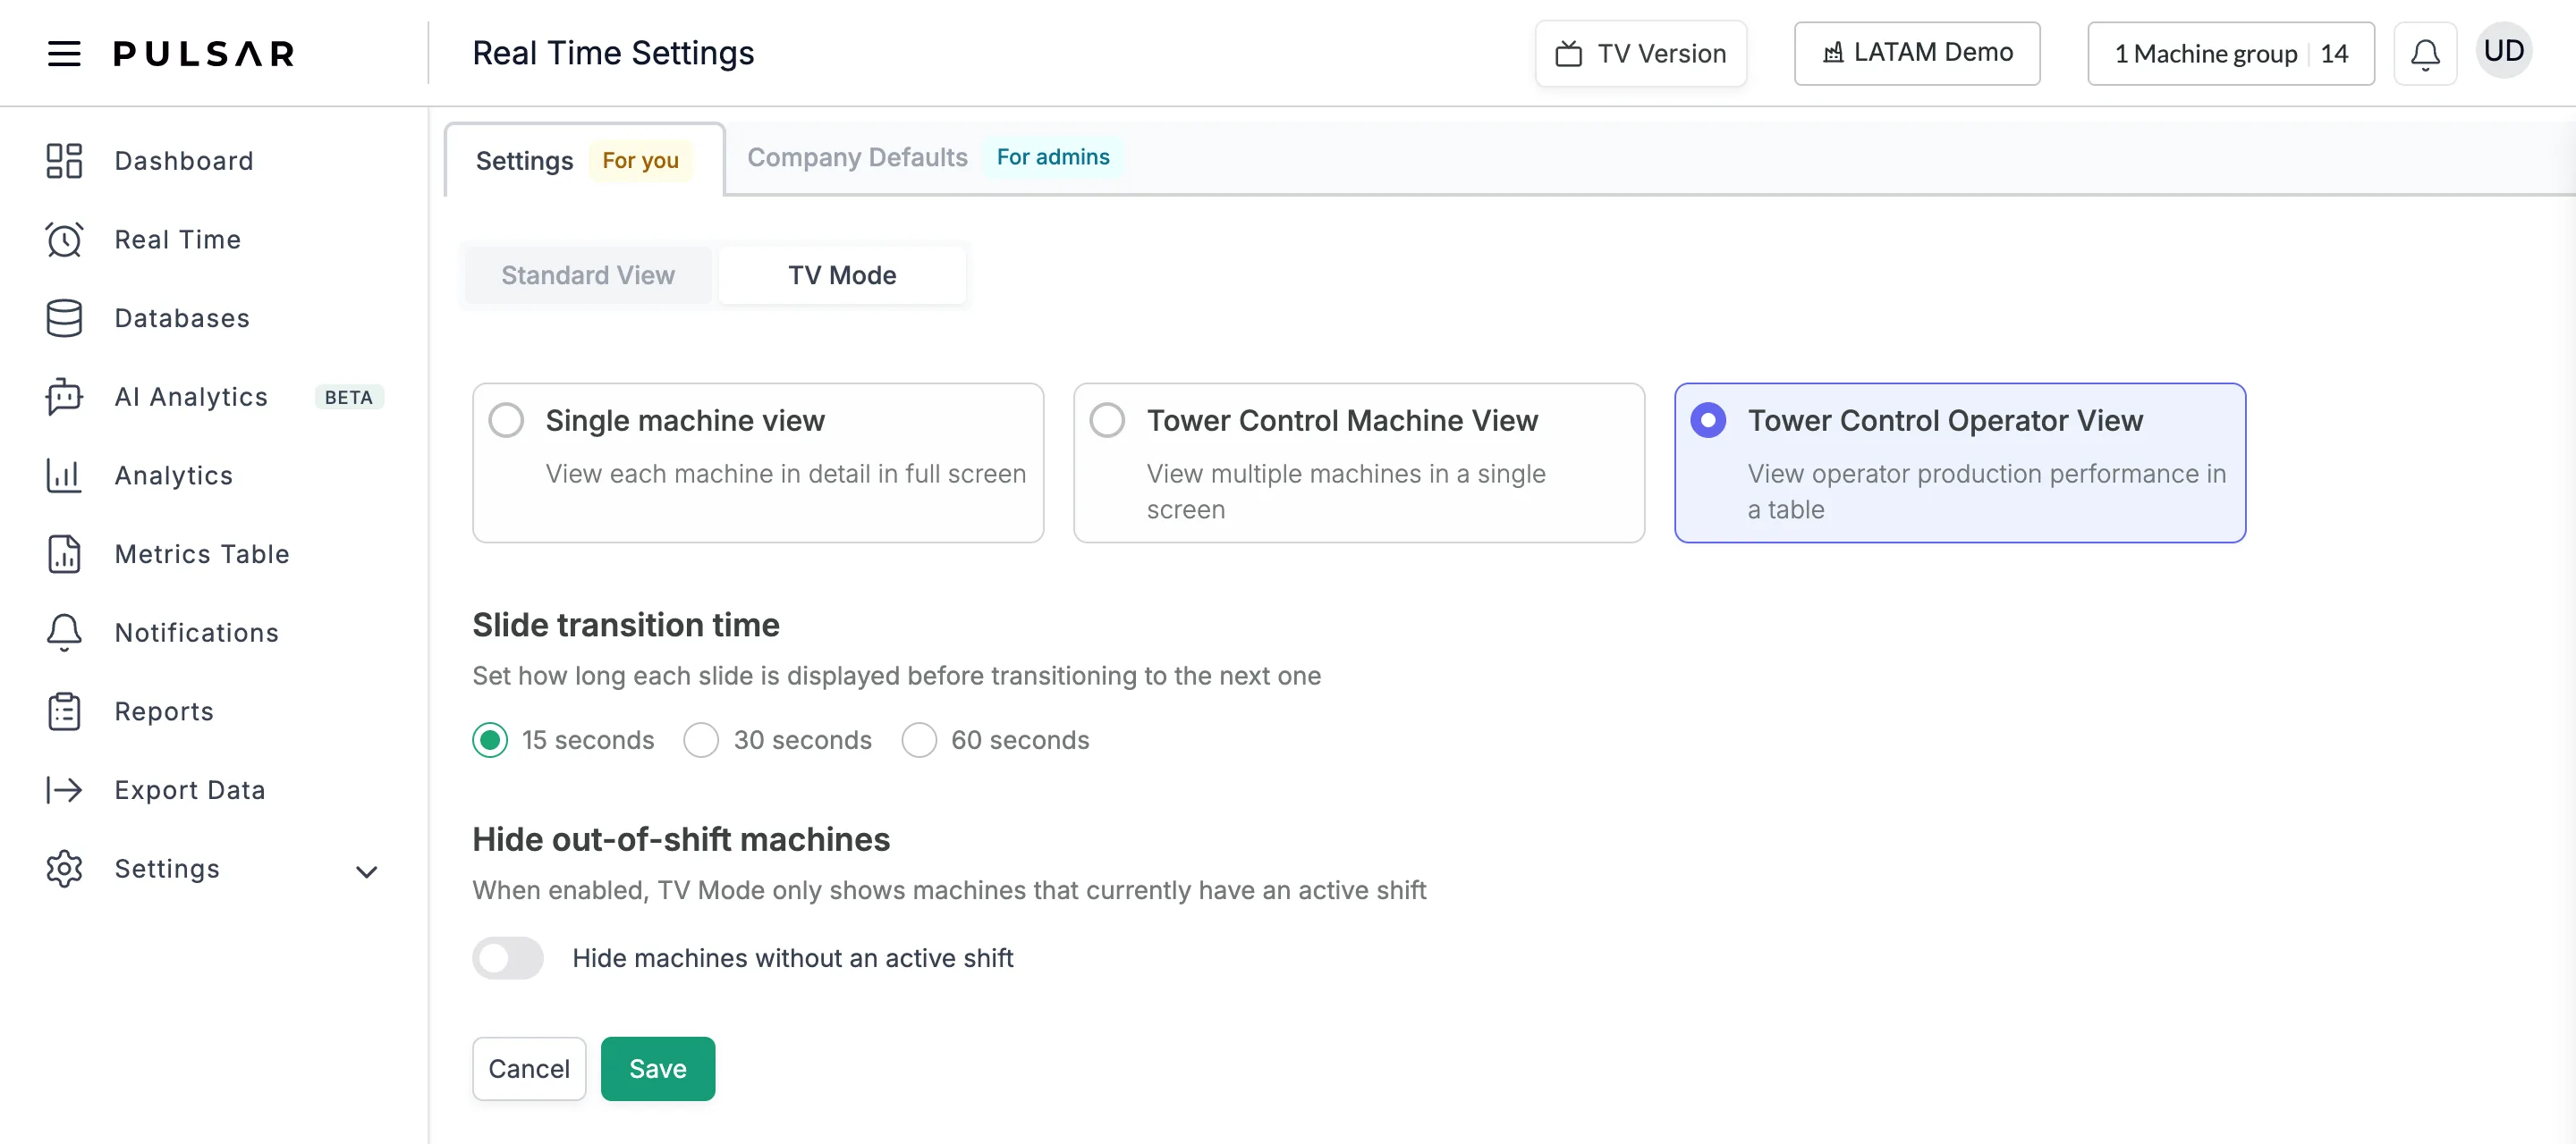
Task: Click the Dashboard grid icon
Action: tap(64, 161)
